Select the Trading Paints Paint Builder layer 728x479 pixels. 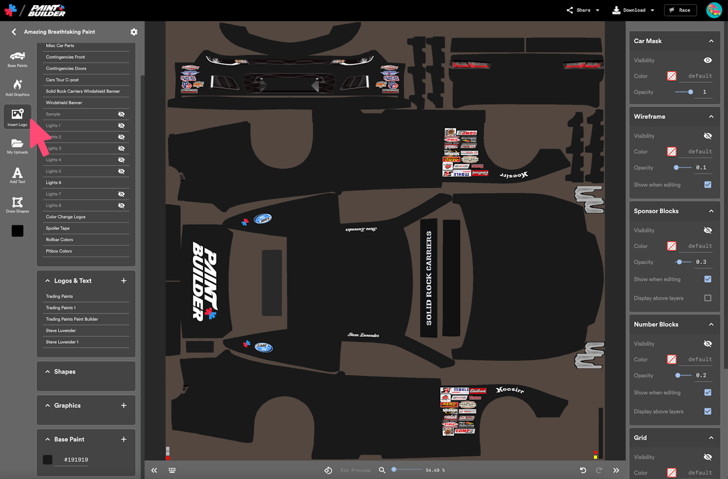click(x=86, y=319)
